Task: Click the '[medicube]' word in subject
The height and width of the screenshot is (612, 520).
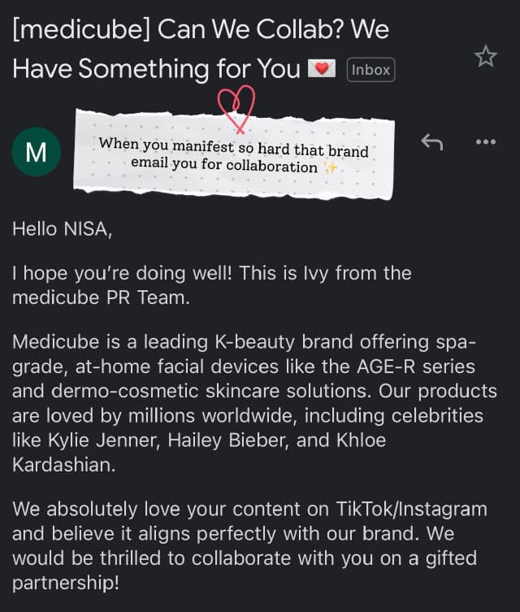Action: click(80, 31)
